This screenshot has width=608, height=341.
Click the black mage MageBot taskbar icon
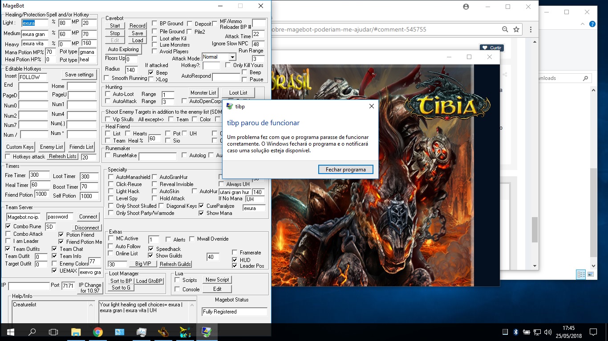pos(185,332)
